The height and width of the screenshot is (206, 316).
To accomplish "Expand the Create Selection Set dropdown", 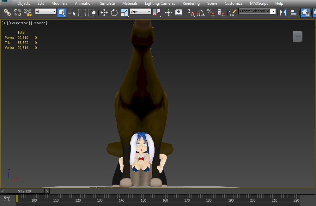I will tap(273, 11).
